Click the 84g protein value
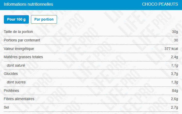 (175, 91)
